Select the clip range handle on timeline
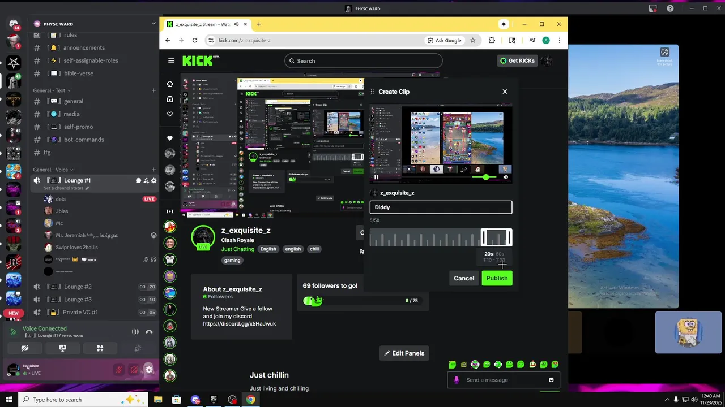Viewport: 725px width, 407px height. click(496, 237)
